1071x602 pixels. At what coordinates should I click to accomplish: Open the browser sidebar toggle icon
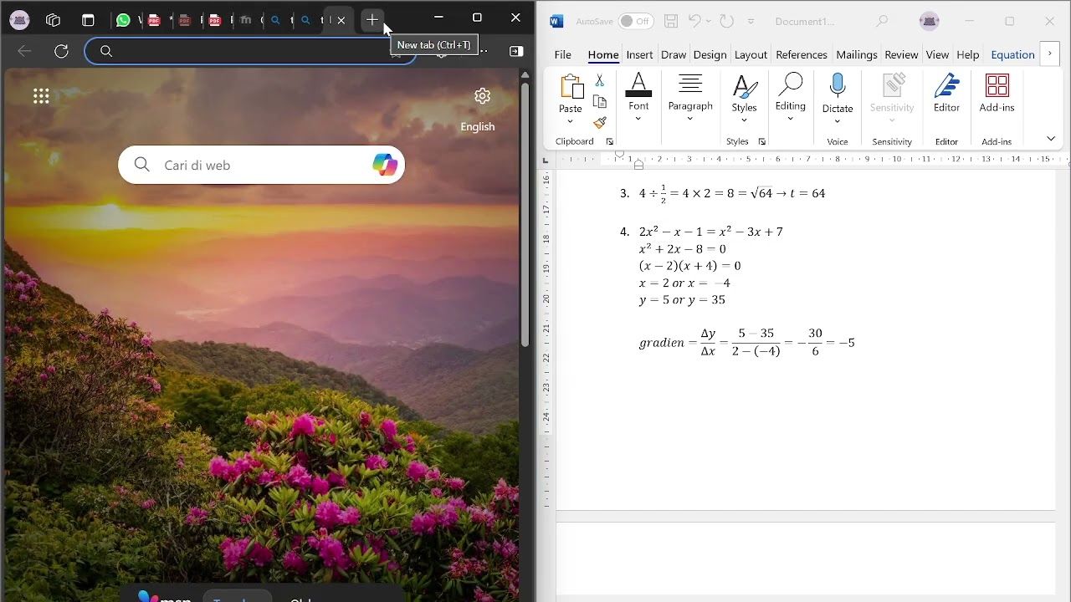tap(516, 51)
